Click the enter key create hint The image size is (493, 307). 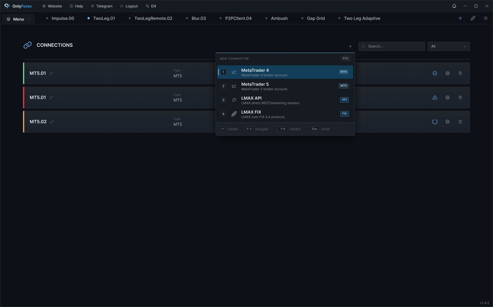tap(229, 129)
